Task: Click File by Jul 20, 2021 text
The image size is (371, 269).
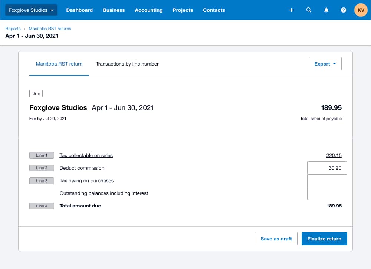Action: (x=47, y=119)
